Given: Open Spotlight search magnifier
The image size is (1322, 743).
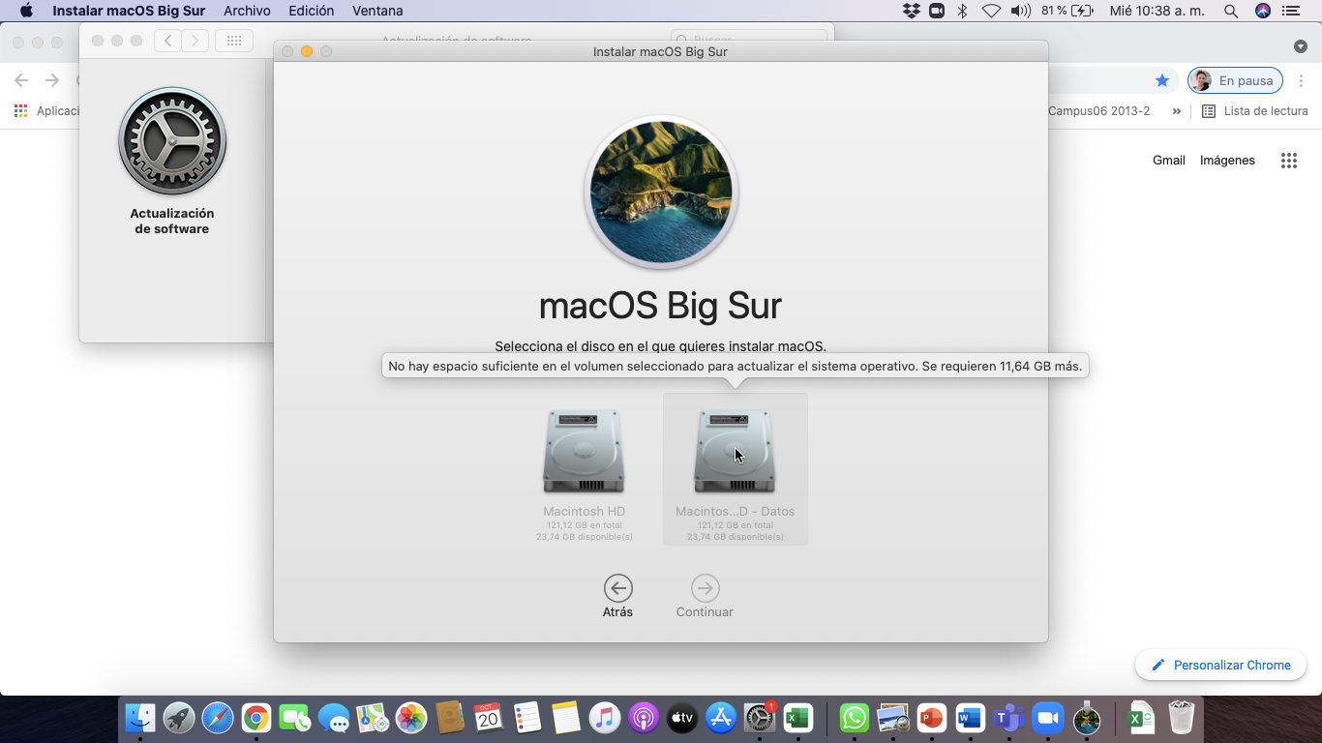Looking at the screenshot, I should [1231, 11].
